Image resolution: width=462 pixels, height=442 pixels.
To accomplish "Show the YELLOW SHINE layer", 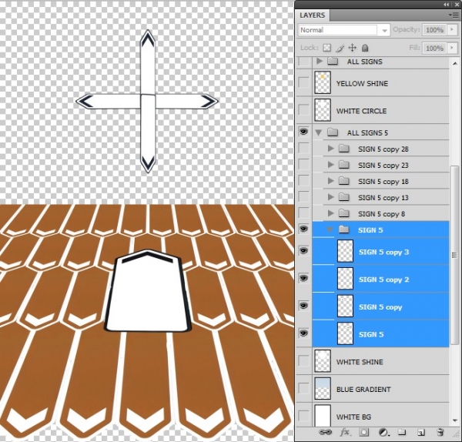I will pos(304,82).
